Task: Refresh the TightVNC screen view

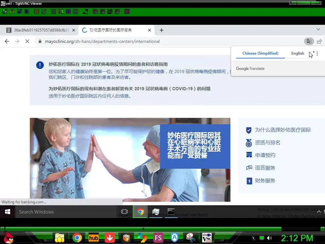Action: (44, 11)
